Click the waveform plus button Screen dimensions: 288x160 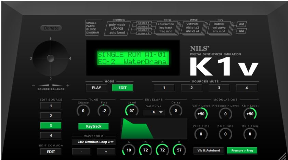click(106, 152)
